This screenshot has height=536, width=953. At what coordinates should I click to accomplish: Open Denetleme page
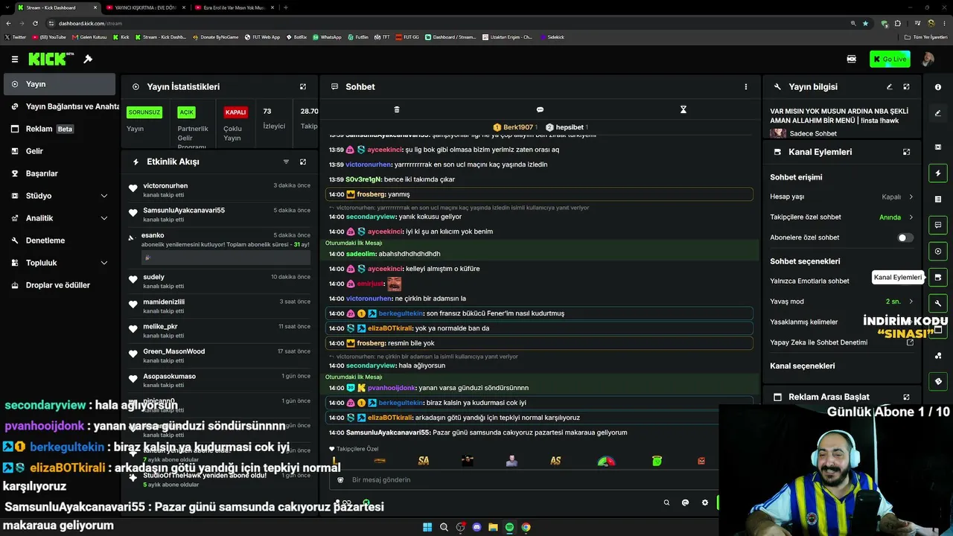pos(58,240)
